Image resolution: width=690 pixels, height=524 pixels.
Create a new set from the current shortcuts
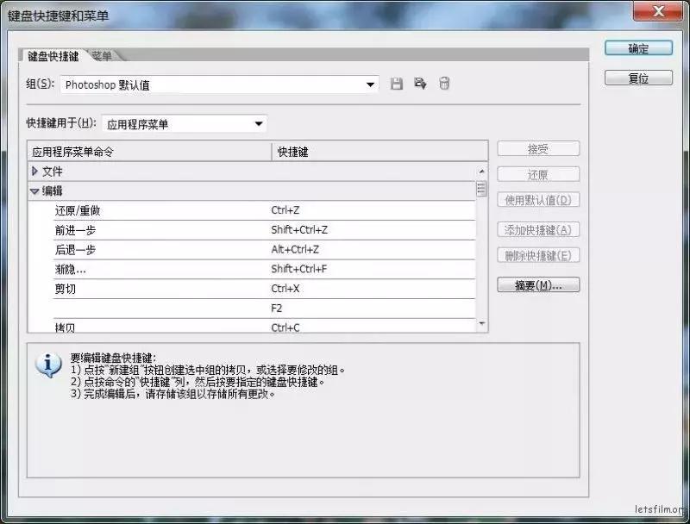click(x=420, y=84)
